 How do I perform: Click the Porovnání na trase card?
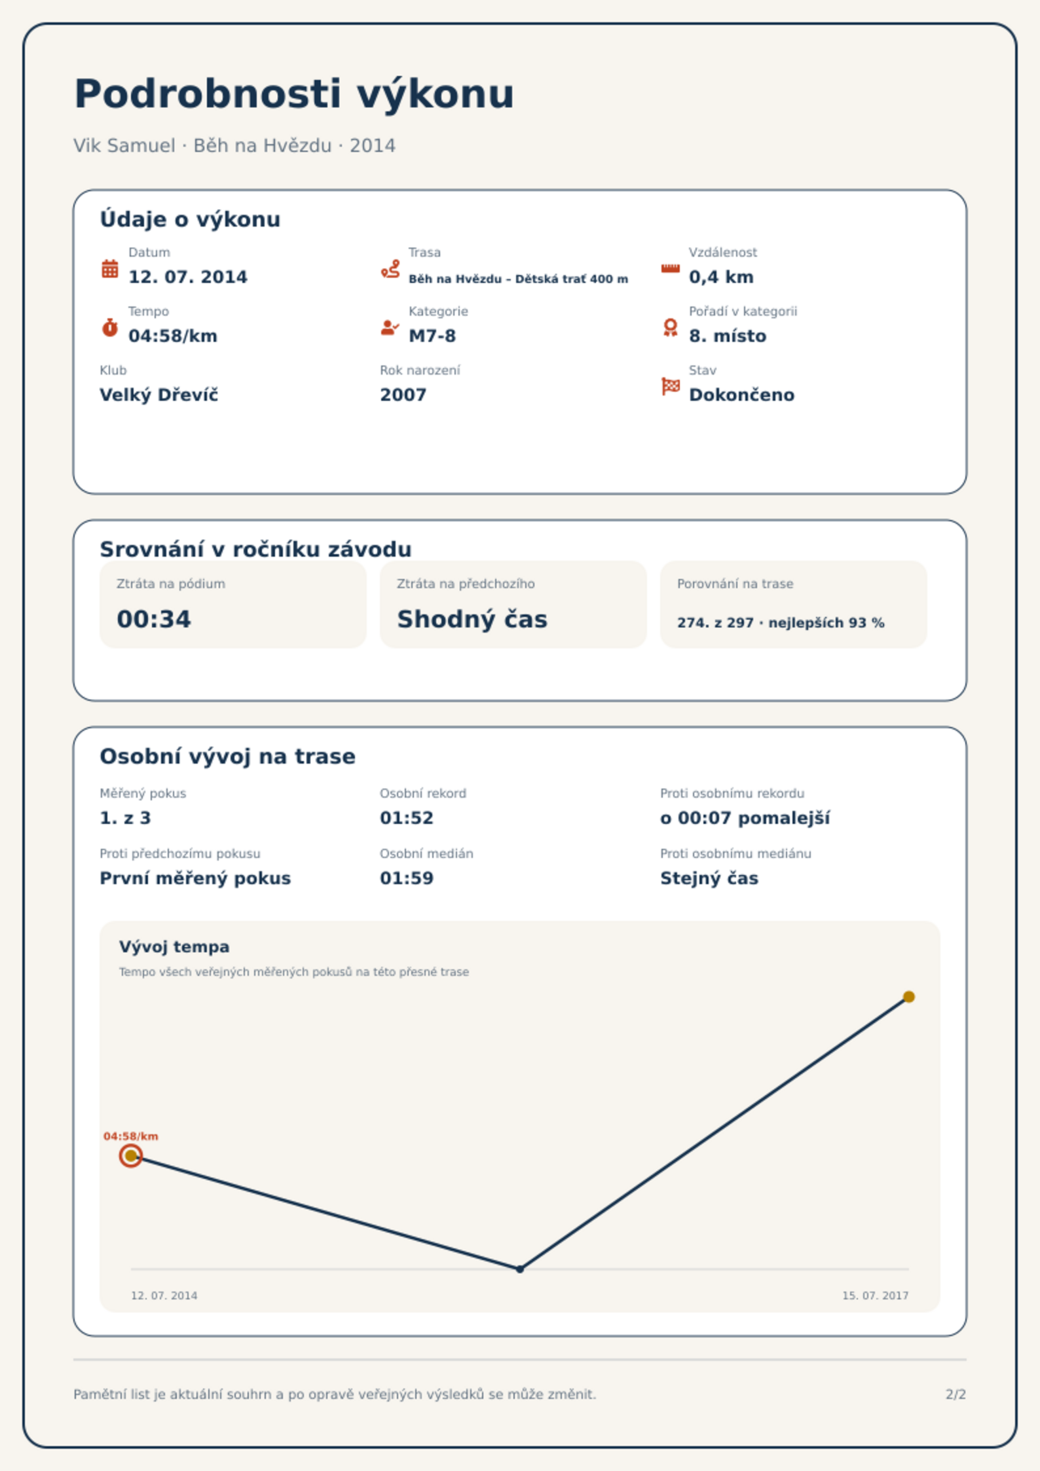794,604
